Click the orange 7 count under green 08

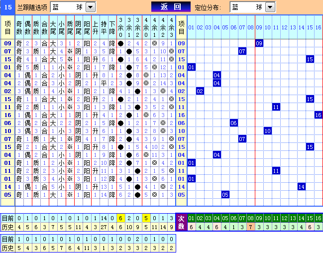tap(250, 227)
